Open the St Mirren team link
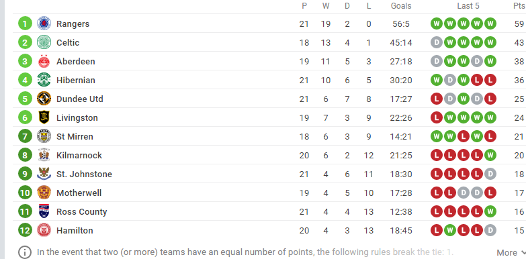 pos(75,136)
